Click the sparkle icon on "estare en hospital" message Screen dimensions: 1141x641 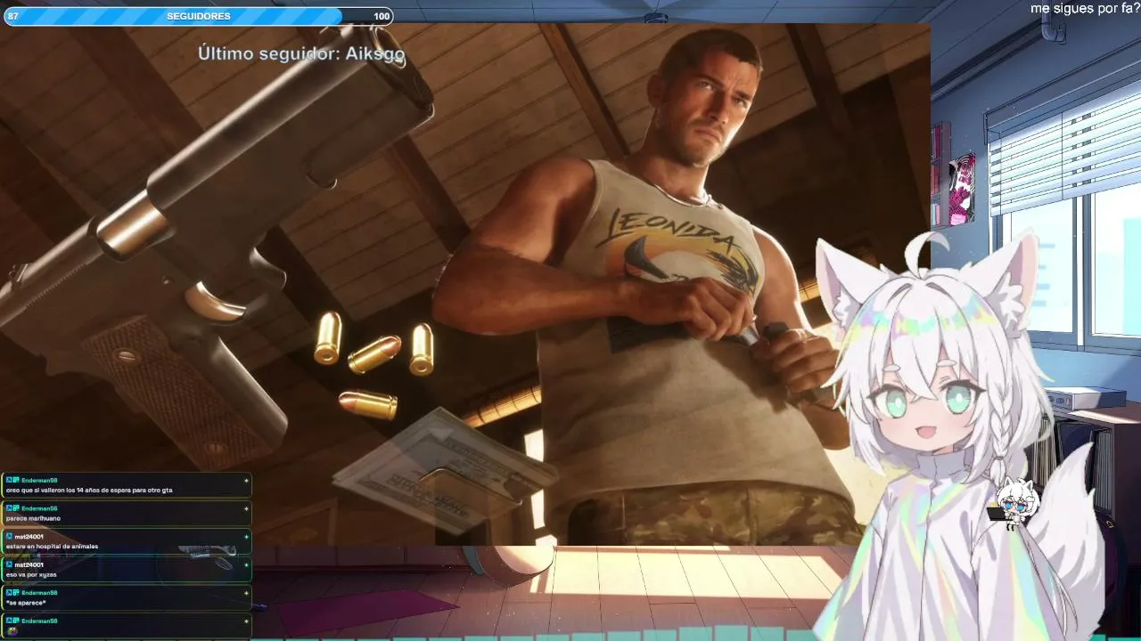point(246,537)
